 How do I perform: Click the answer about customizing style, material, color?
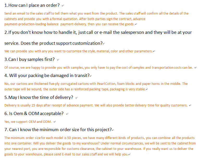(x=78, y=51)
